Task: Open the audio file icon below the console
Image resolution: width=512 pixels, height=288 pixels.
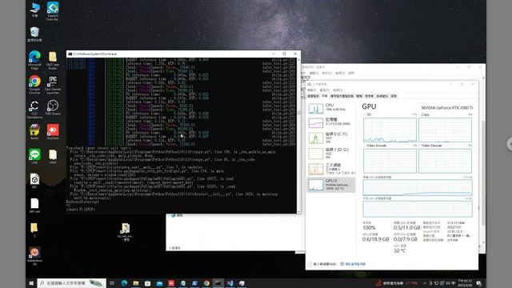Action: pos(125,231)
